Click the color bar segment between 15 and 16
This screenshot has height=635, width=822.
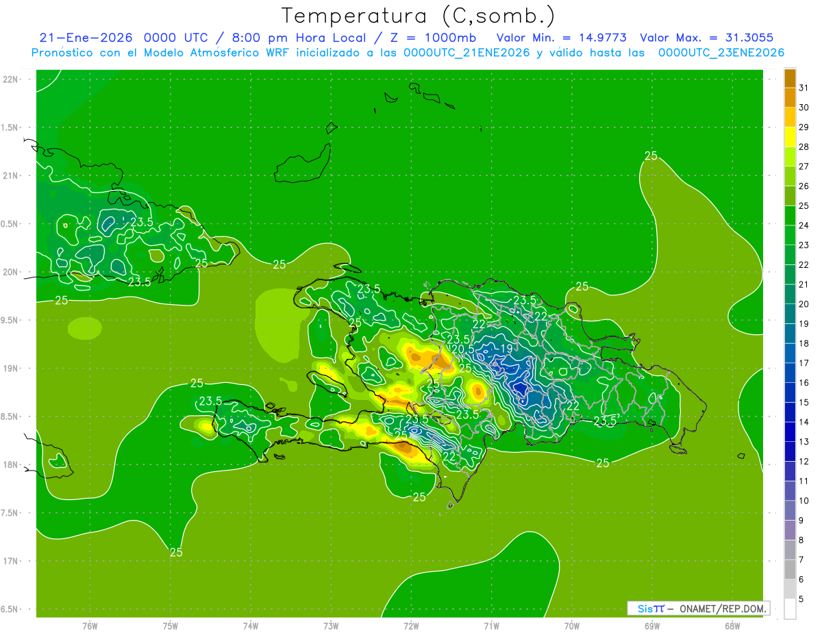coord(790,393)
